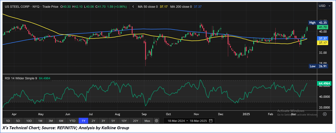Show the Max time range

pos(147,121)
